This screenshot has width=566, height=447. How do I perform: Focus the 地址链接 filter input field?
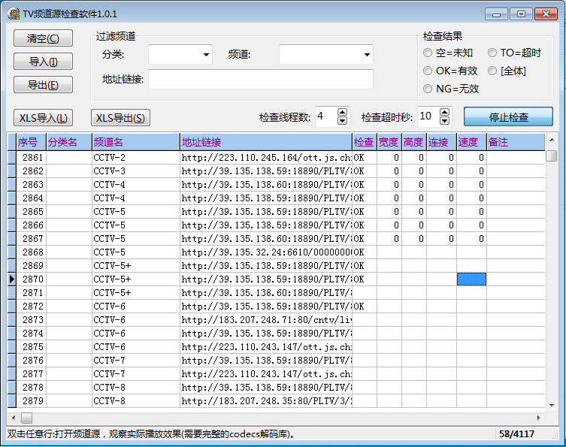(261, 80)
